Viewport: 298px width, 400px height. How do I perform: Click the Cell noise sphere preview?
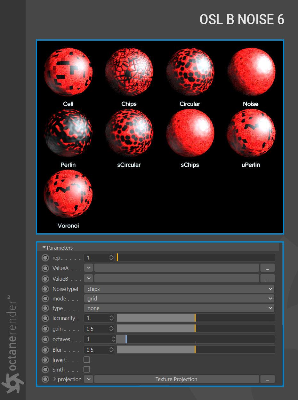click(x=68, y=72)
